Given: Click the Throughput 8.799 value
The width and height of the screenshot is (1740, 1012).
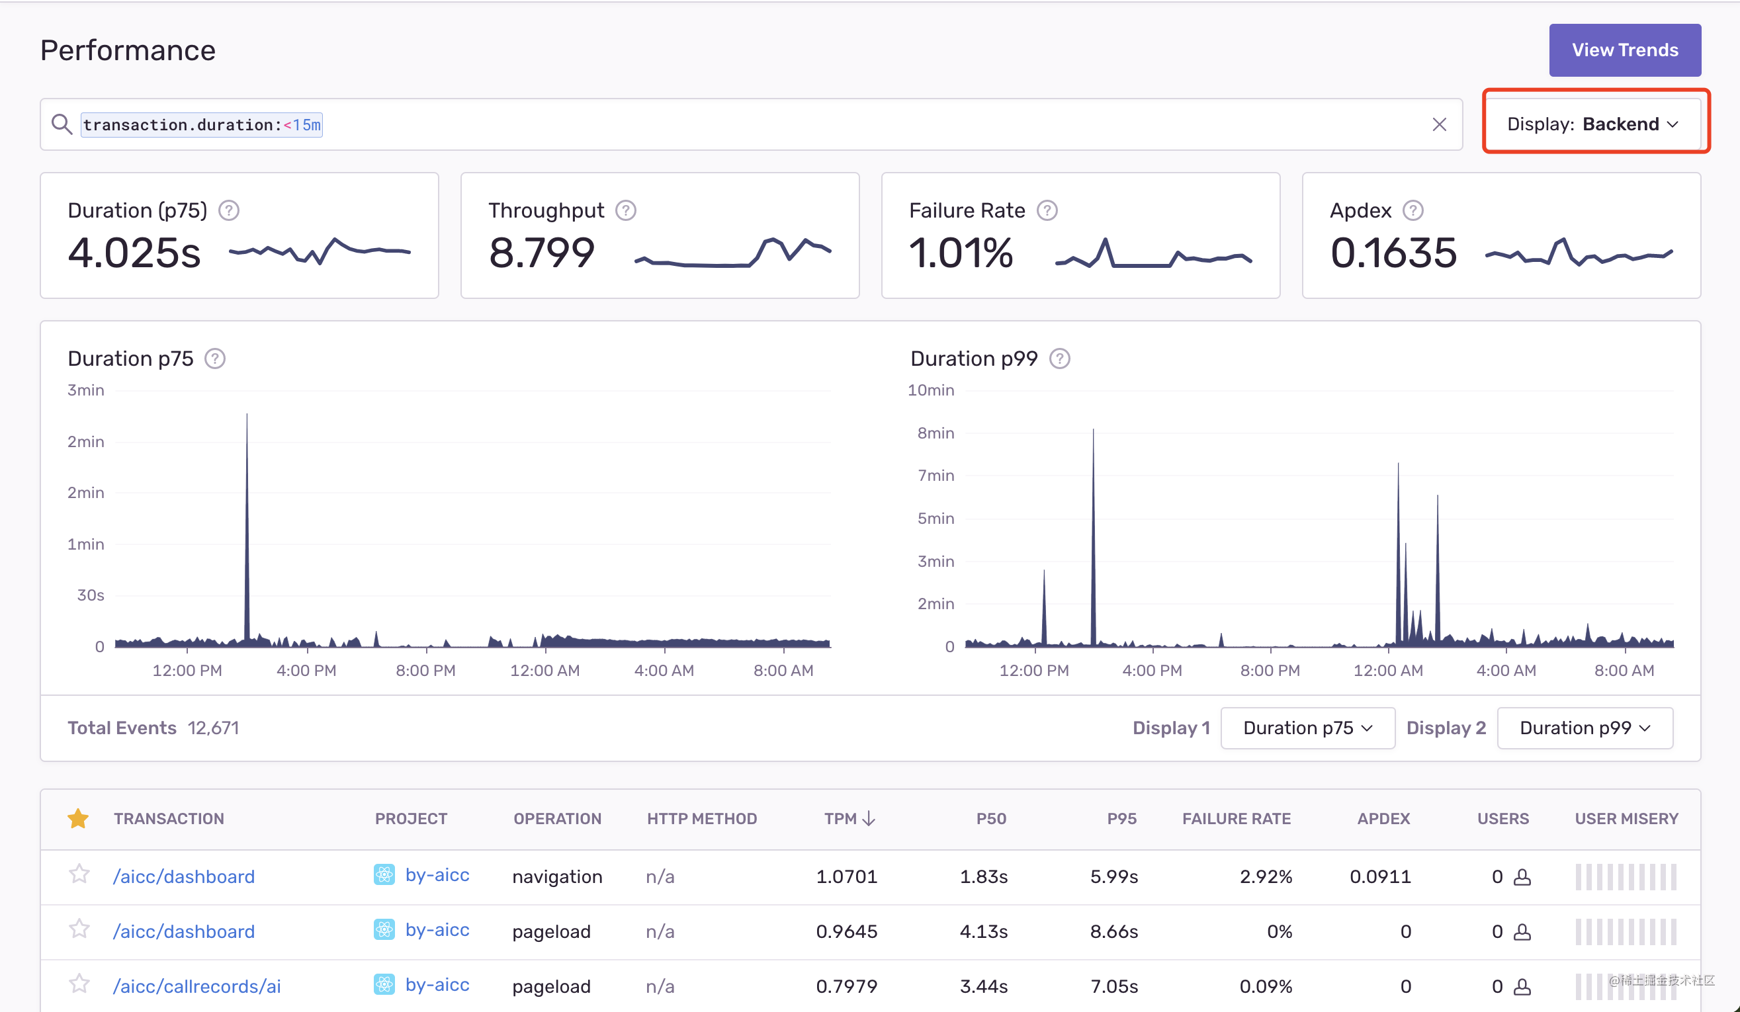Looking at the screenshot, I should click(x=541, y=253).
